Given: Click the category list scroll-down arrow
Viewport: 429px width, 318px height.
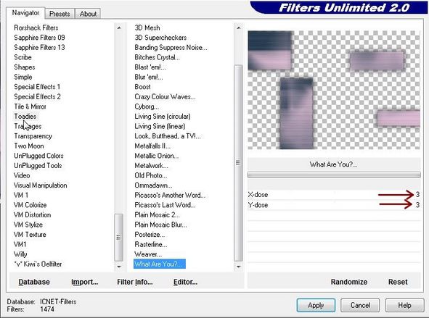Looking at the screenshot, I should tap(119, 267).
